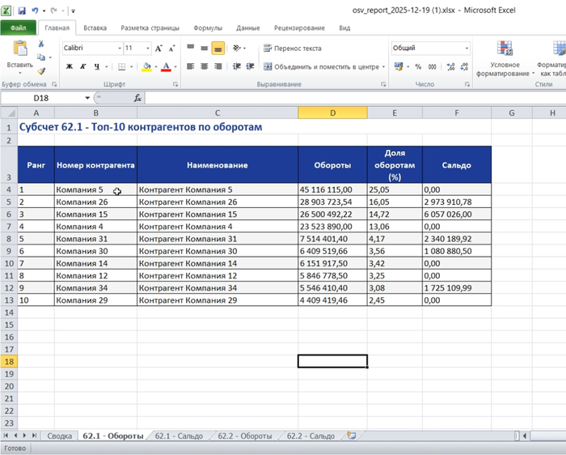Image resolution: width=566 pixels, height=455 pixels.
Task: Expand the Общий number format dropdown
Action: click(x=467, y=49)
